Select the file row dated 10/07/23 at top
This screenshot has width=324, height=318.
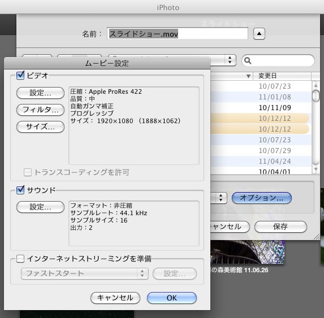pyautogui.click(x=261, y=86)
